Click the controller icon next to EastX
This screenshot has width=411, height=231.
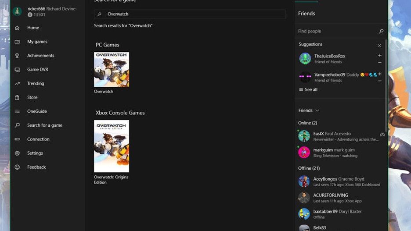click(382, 134)
